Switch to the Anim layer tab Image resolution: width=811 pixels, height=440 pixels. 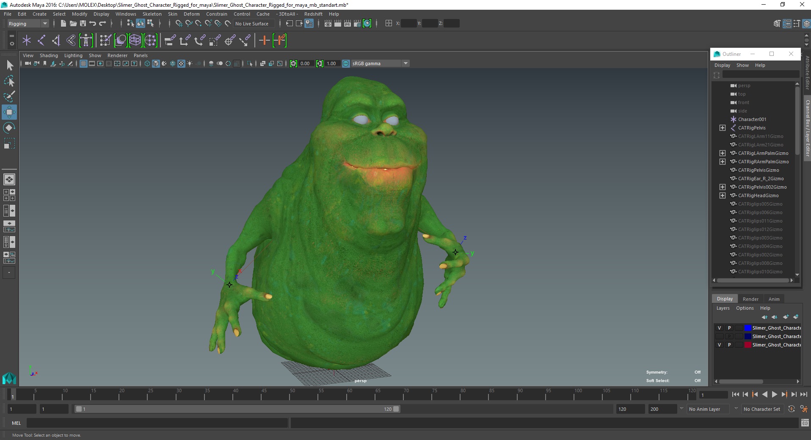[774, 299]
